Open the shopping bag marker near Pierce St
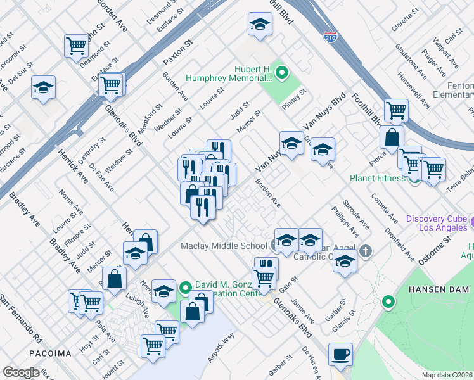 pos(392,138)
